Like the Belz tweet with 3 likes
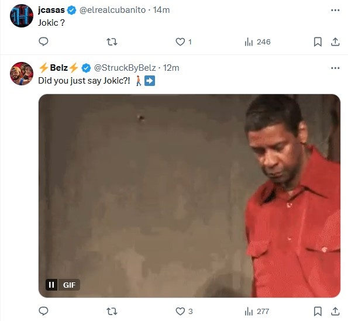 tap(184, 311)
